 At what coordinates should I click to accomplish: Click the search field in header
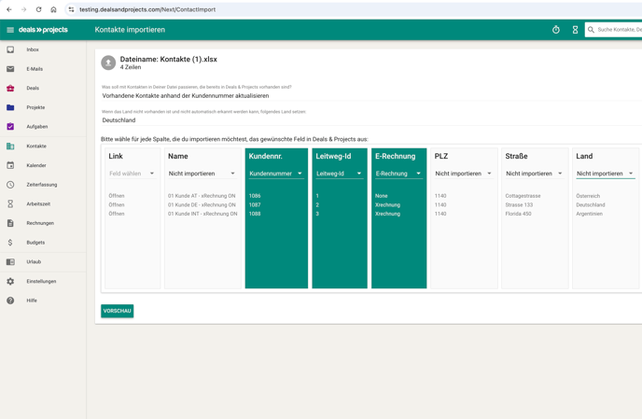click(618, 30)
